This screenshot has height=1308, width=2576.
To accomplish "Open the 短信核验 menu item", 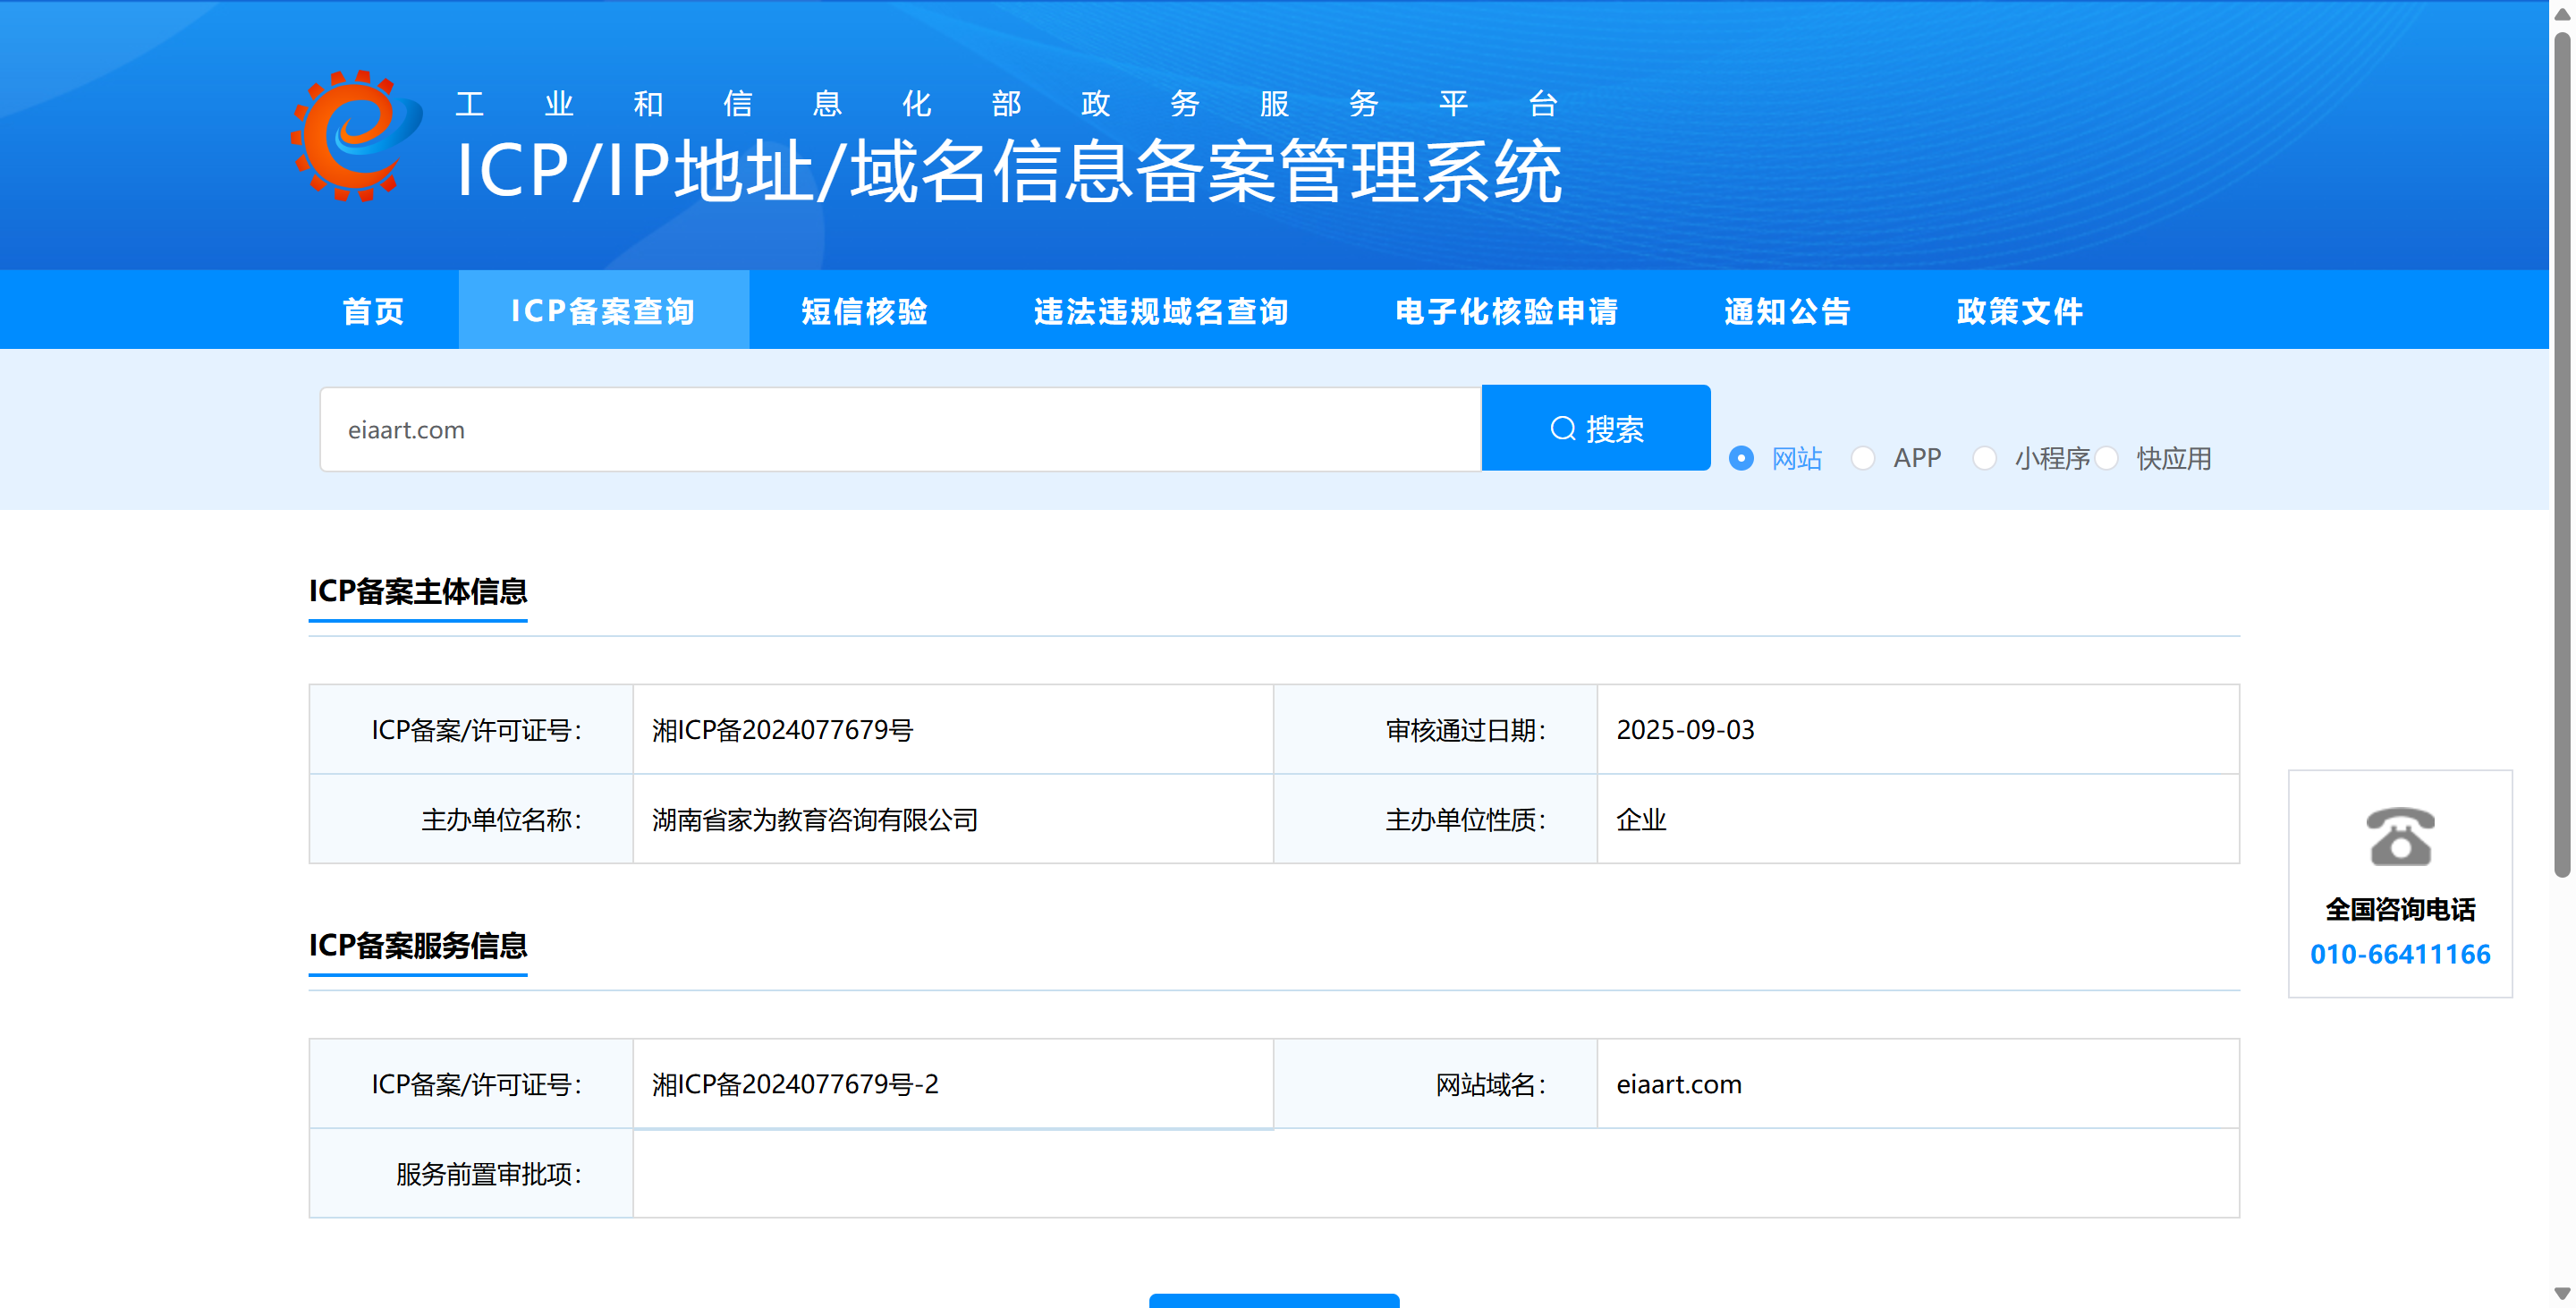I will [x=864, y=311].
